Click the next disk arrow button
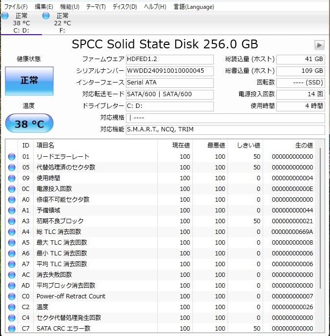This screenshot has height=336, width=330. pyautogui.click(x=319, y=45)
